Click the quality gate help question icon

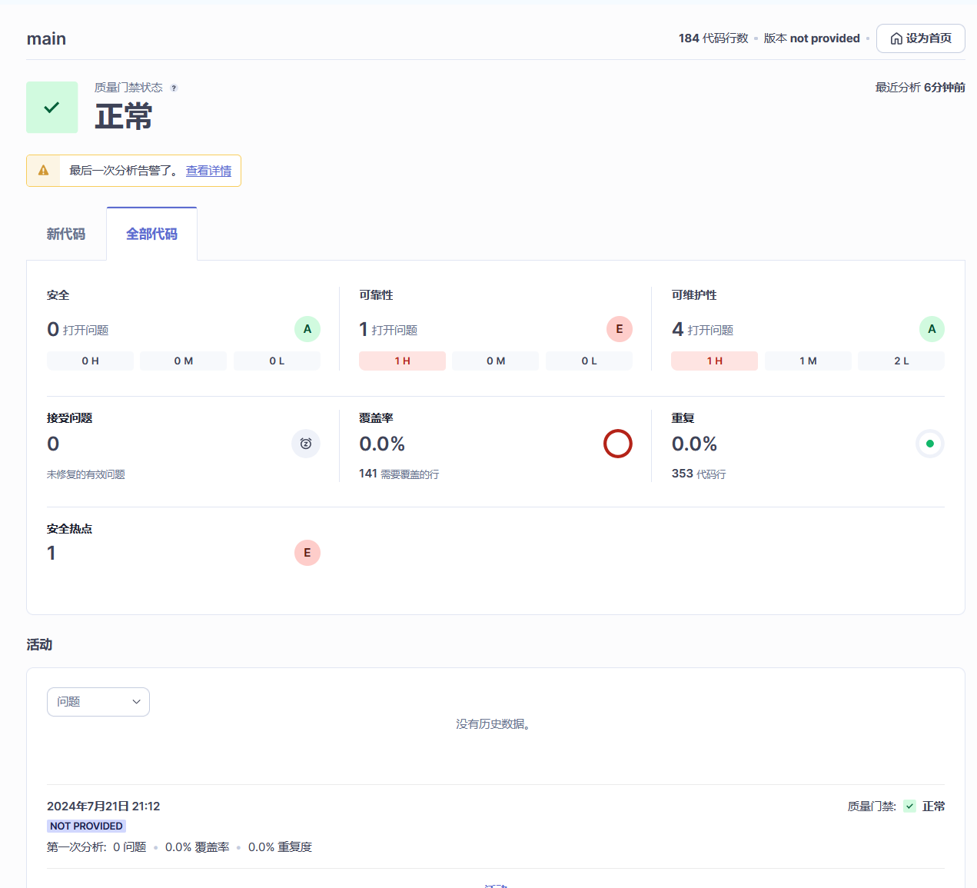tap(174, 88)
